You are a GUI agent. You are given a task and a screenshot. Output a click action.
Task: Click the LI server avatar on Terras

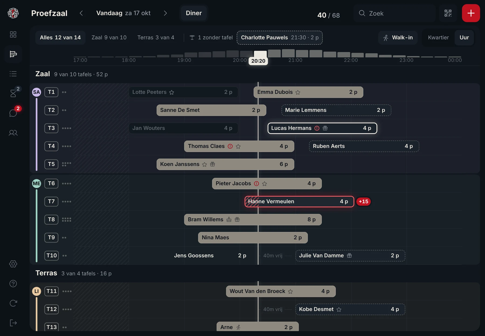[37, 291]
